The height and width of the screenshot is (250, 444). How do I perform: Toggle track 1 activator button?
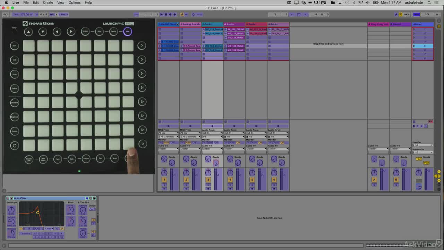click(x=164, y=180)
